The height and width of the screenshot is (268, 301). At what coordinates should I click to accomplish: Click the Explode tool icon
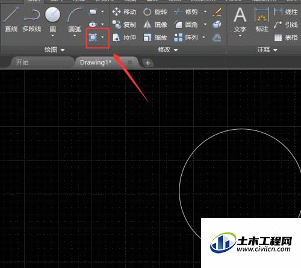217,25
